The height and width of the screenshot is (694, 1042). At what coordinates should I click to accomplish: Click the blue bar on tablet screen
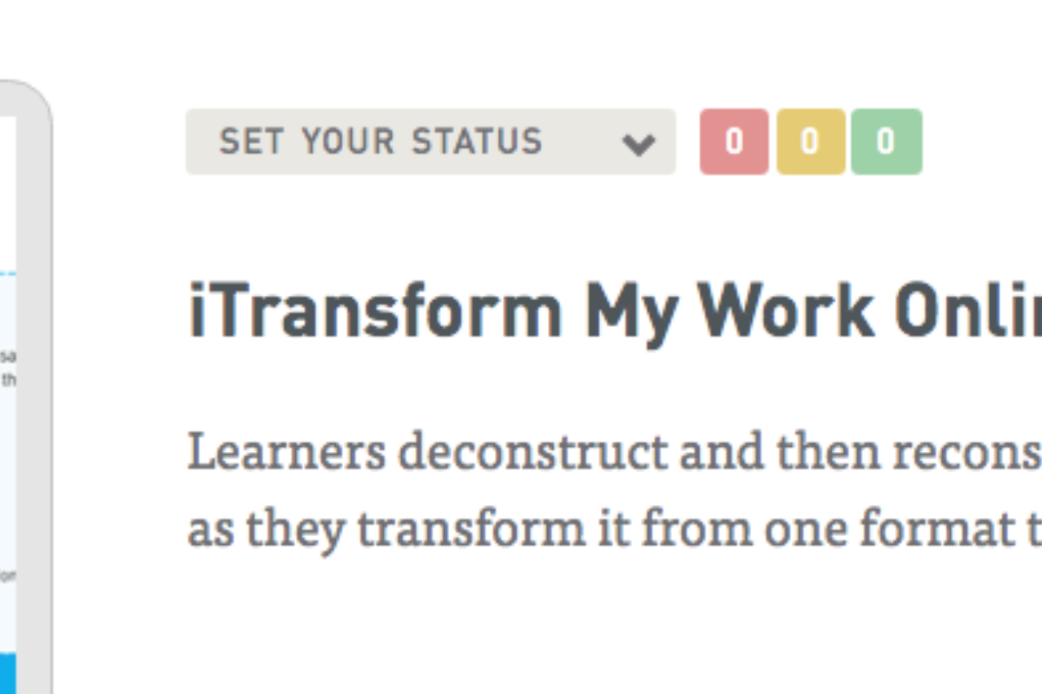pos(8,674)
